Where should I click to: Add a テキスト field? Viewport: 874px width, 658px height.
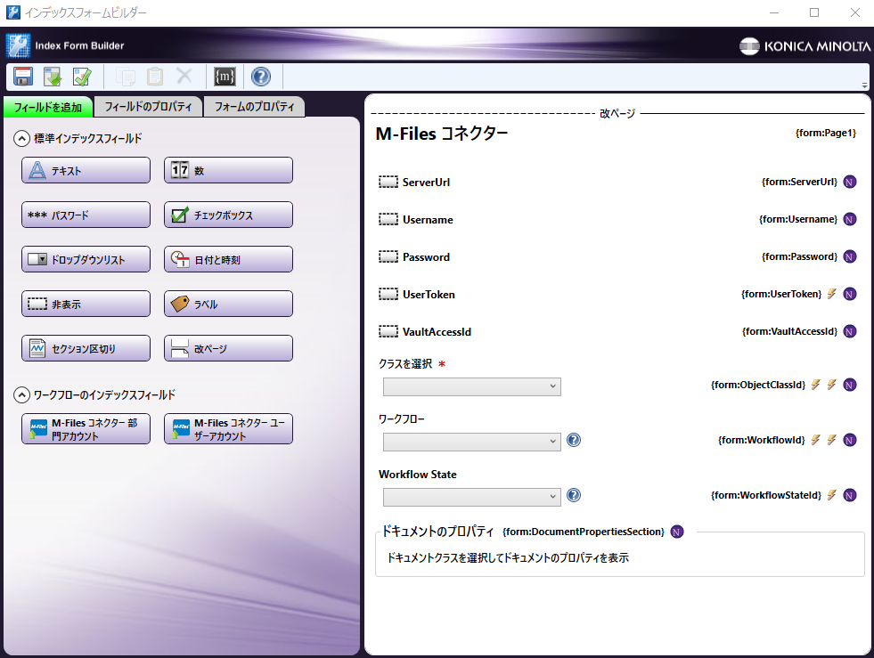pos(86,170)
